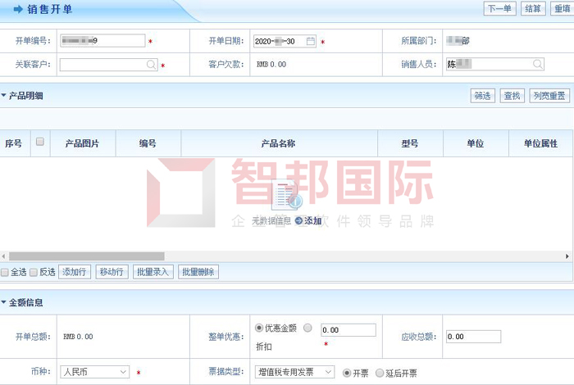Click the 查找 button

(512, 96)
